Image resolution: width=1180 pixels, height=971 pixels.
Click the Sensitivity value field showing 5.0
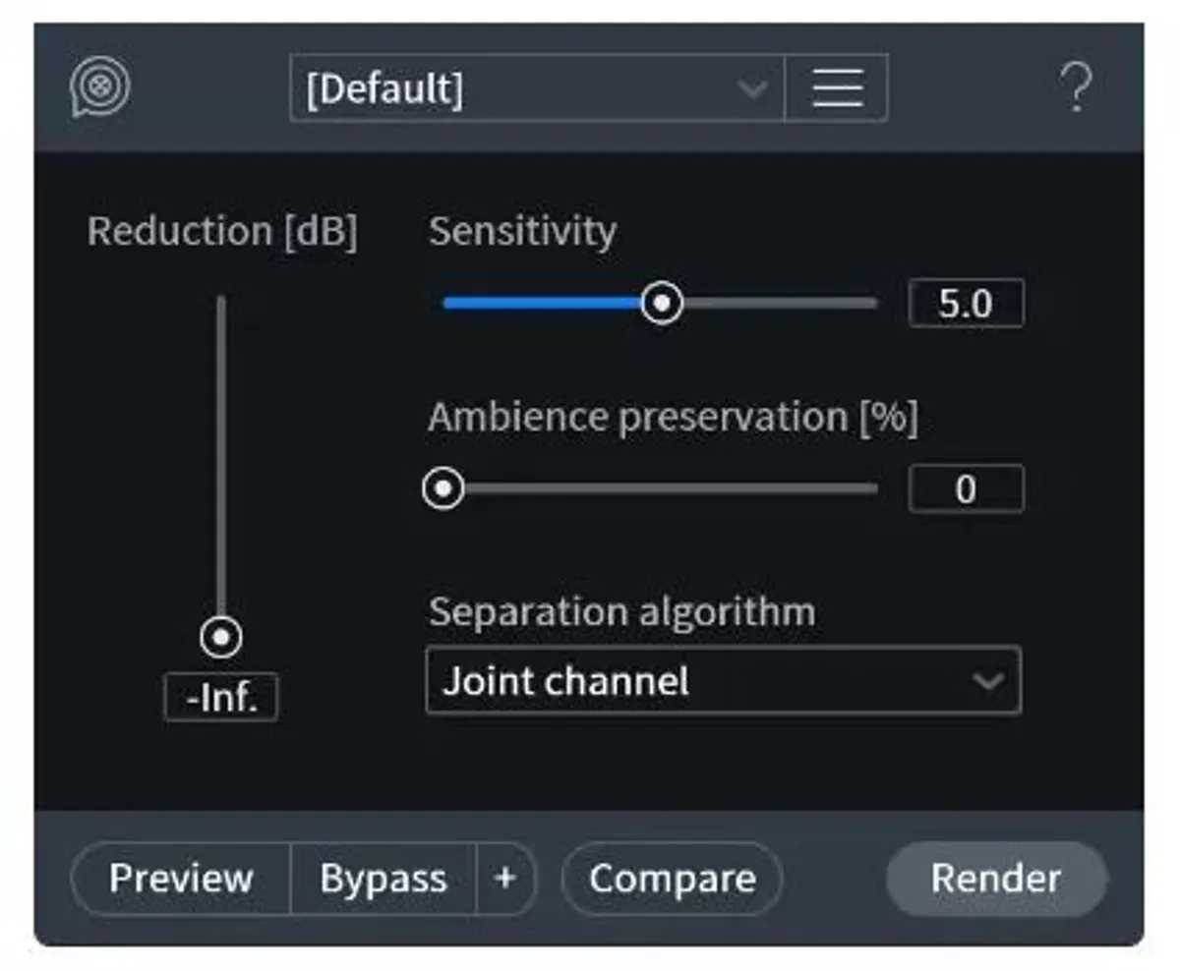966,304
